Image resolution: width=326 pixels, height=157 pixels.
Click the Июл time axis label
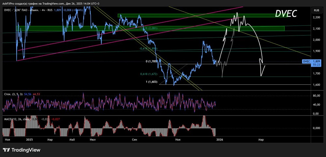tap(93, 140)
